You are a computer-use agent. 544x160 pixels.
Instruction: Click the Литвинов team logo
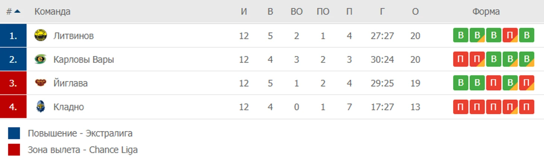(x=41, y=35)
